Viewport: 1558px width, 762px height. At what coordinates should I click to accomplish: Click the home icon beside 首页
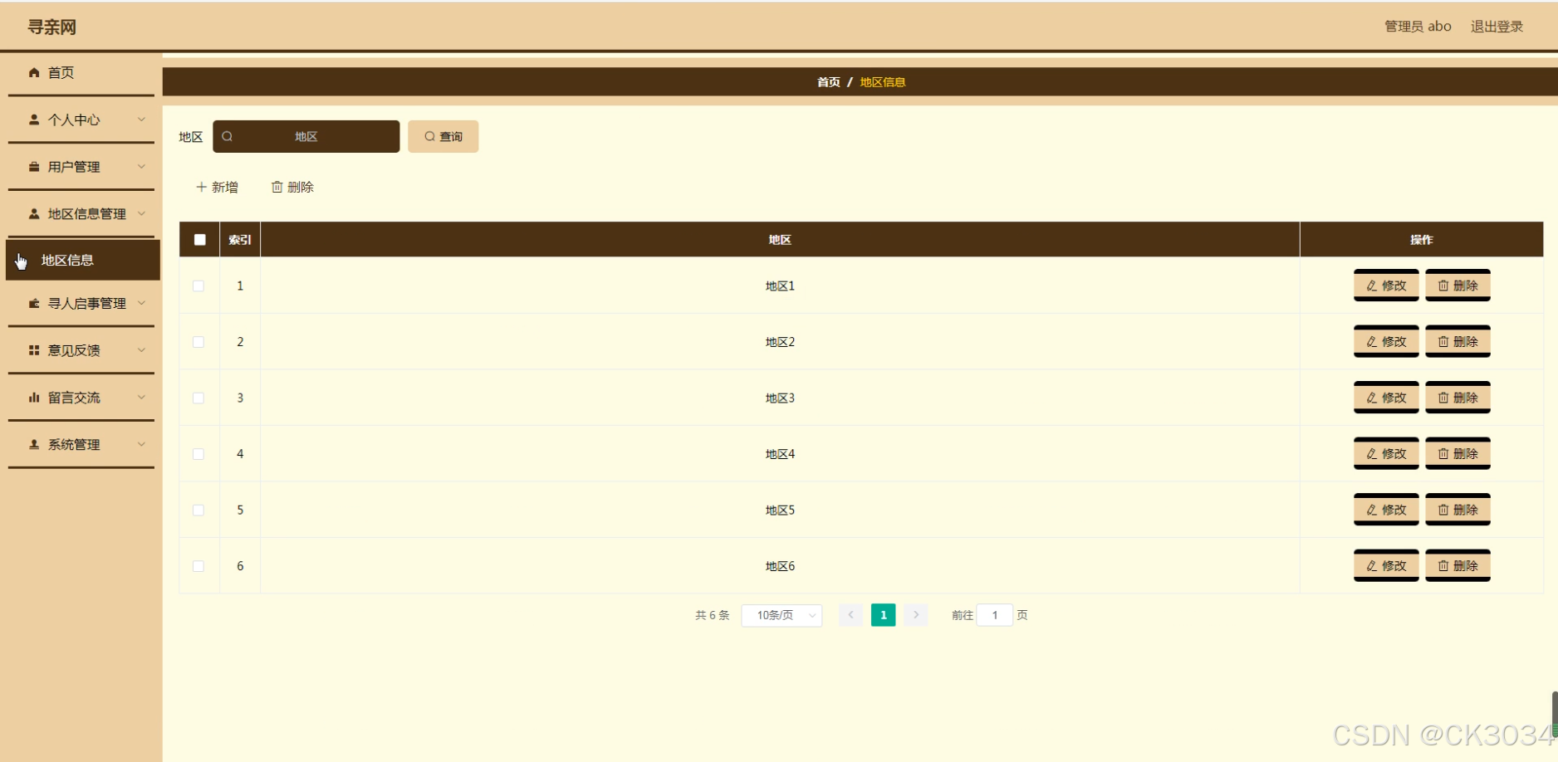click(34, 73)
